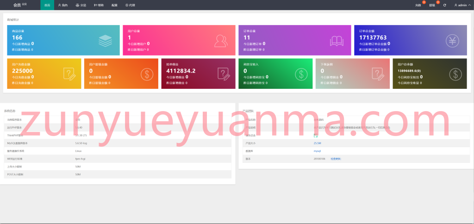Image resolution: width=474 pixels, height=224 pixels.
Task: Open the 交易 menu in navbar
Action: click(81, 5)
